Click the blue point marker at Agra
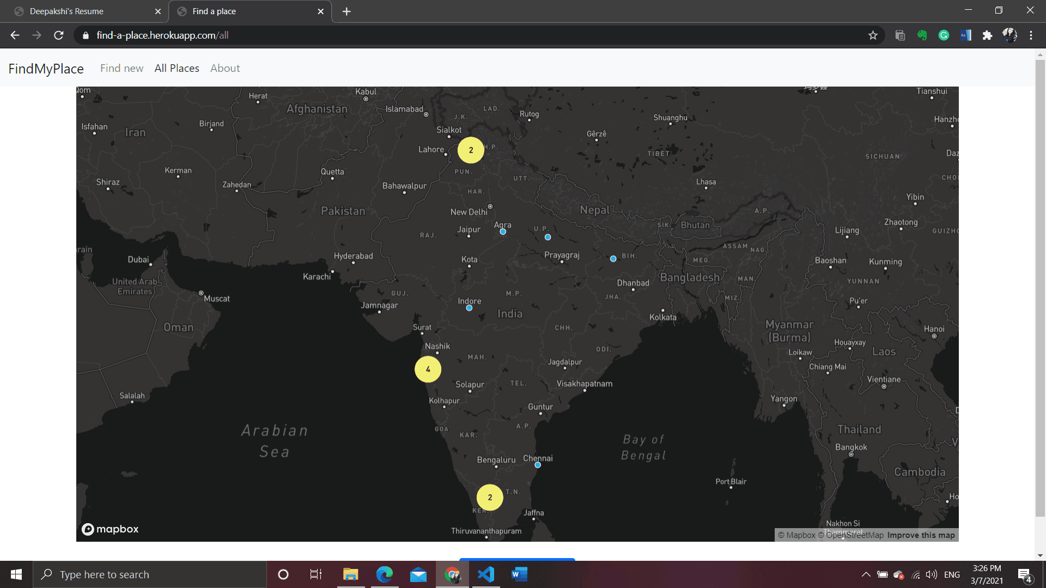Image resolution: width=1046 pixels, height=588 pixels. 503,232
